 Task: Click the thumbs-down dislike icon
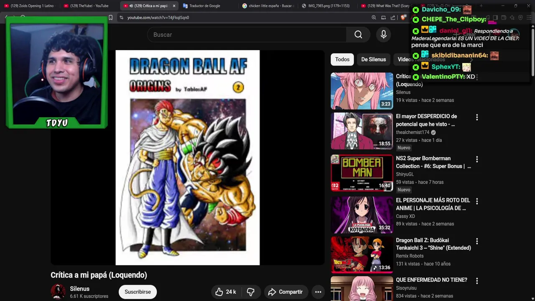[x=250, y=292]
